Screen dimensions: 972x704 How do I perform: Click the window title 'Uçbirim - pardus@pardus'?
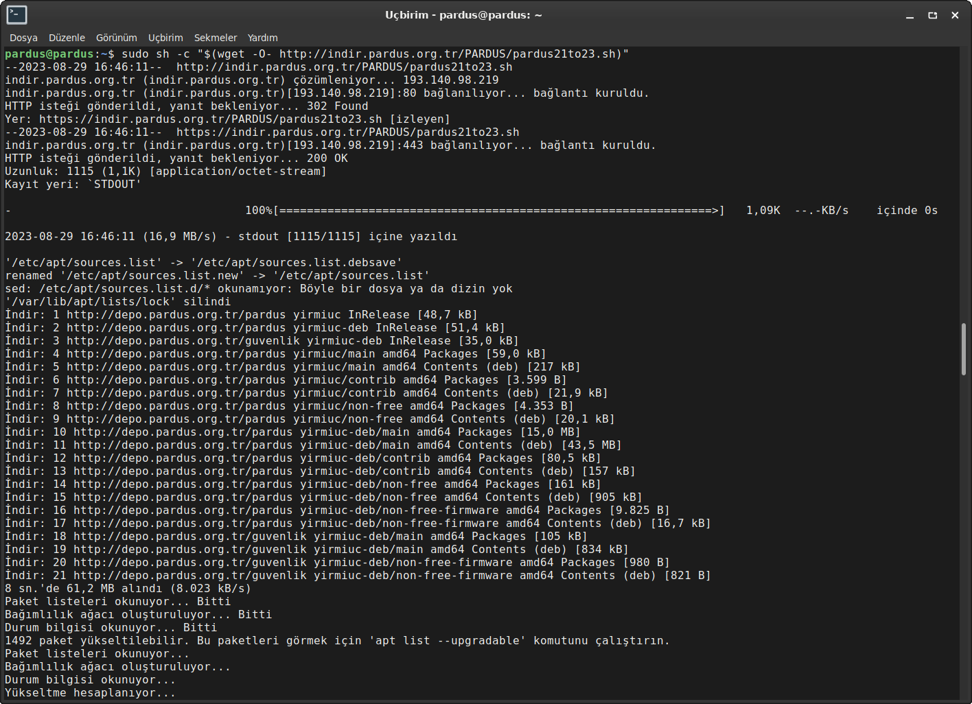463,15
